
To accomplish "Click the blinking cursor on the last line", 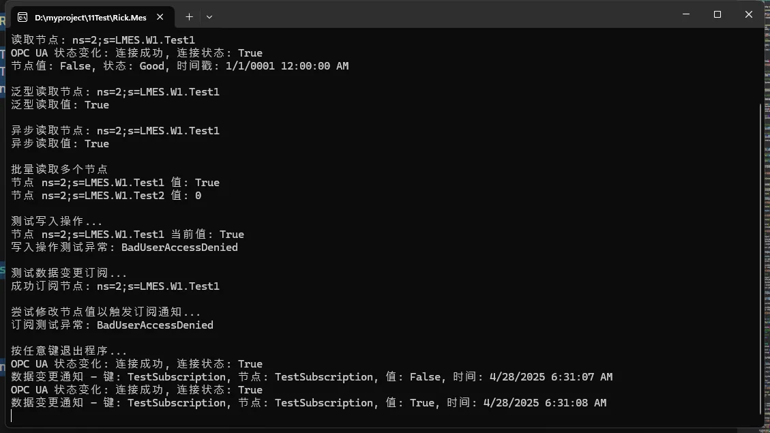I will coord(12,416).
